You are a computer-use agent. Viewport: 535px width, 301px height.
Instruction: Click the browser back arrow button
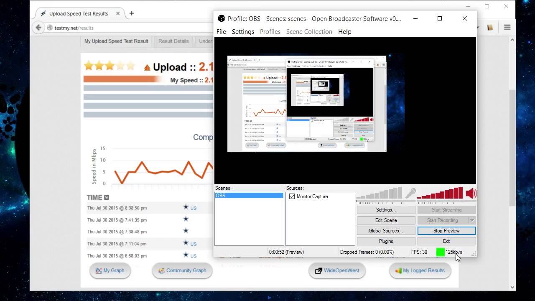38,28
